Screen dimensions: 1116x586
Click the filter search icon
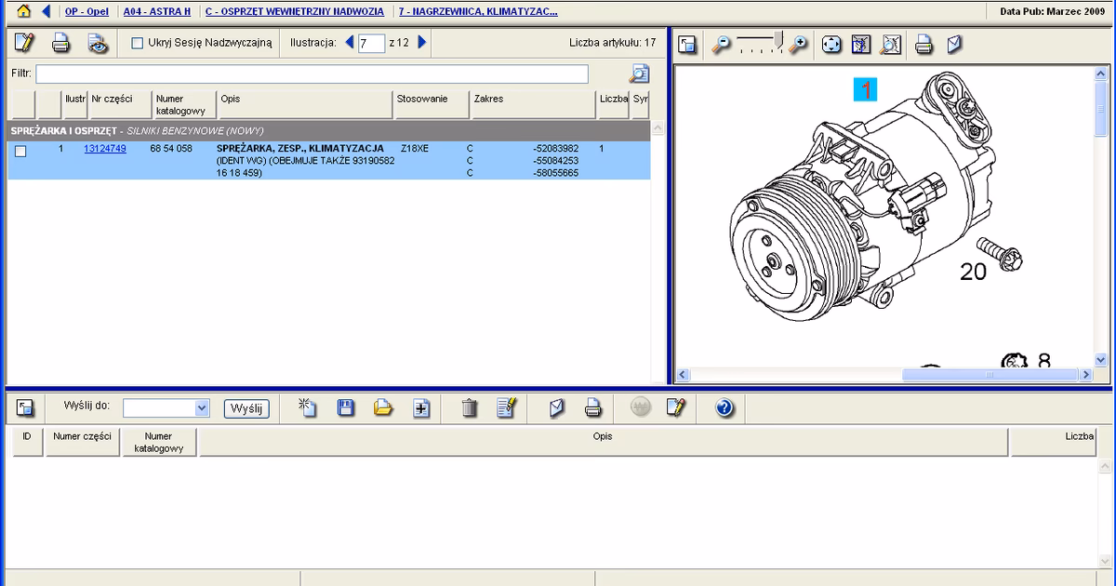tap(639, 73)
